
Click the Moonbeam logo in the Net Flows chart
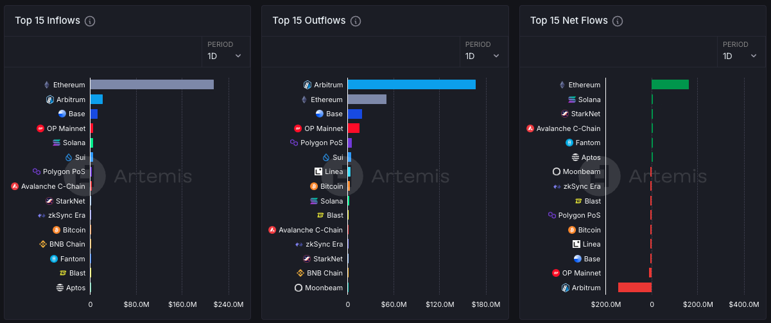point(557,171)
